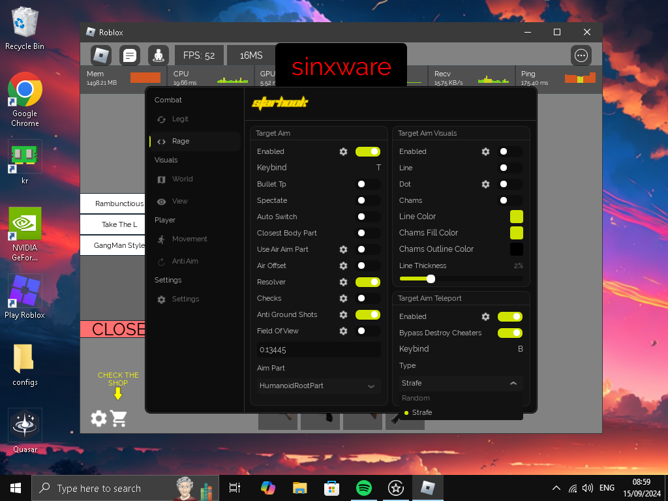Open the in-game shop cart icon
Viewport: 668px width, 501px height.
coord(119,418)
